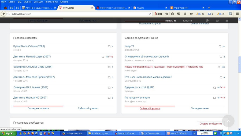This screenshot has height=136, width=241.
Task: Click scrollbar down arrow
Action: click(239, 129)
